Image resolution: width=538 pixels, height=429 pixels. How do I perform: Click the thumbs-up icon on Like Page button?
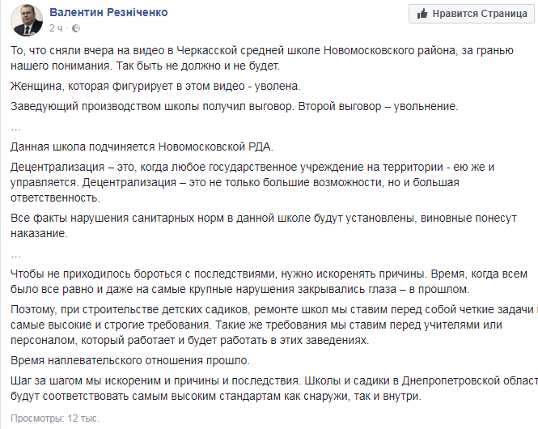[422, 14]
